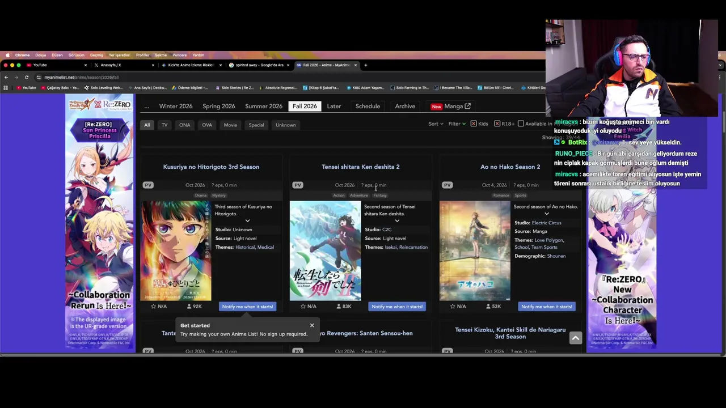Open the Yer İşaretleri menu
Screen dimensions: 726x408
click(119, 55)
